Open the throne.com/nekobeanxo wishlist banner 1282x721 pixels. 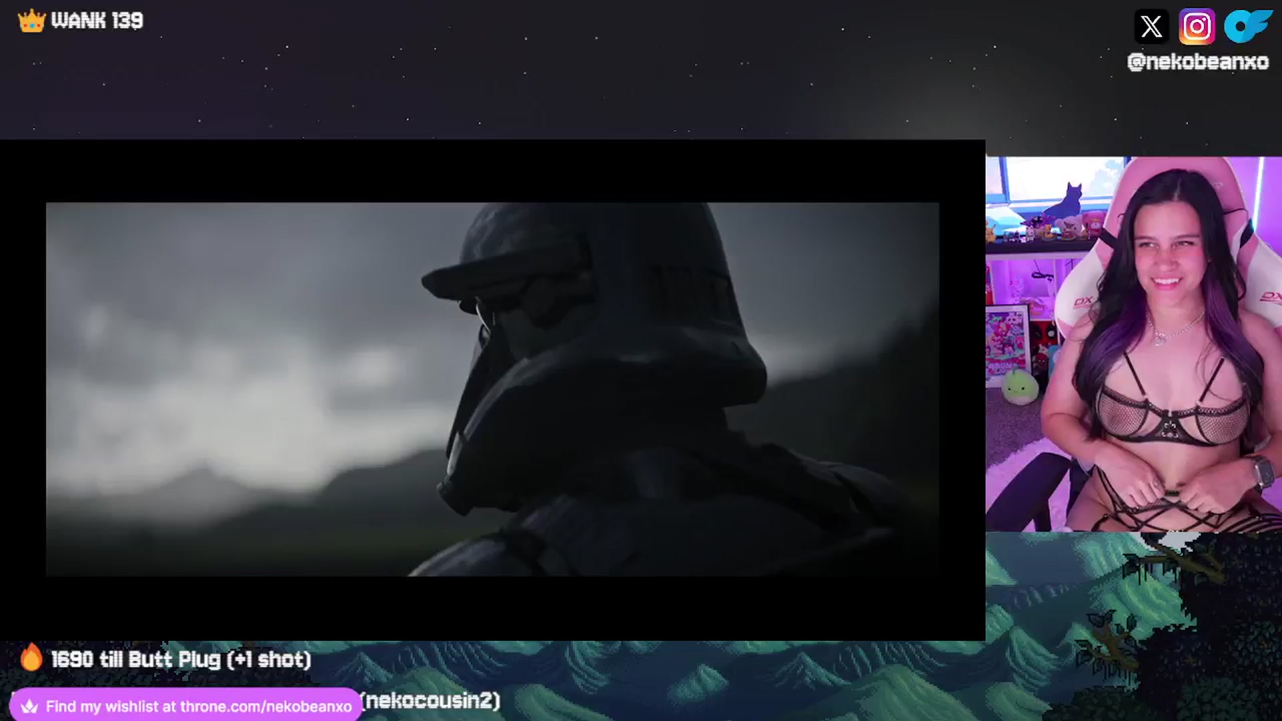click(x=186, y=705)
